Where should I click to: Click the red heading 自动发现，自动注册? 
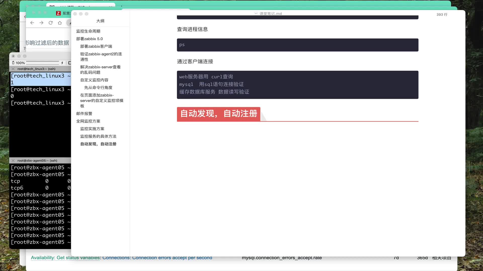(x=219, y=114)
